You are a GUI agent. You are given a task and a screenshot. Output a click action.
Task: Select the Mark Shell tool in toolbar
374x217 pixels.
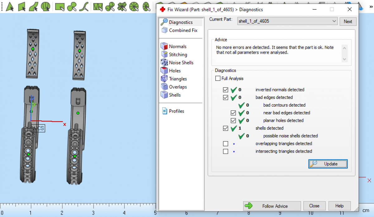pos(45,6)
